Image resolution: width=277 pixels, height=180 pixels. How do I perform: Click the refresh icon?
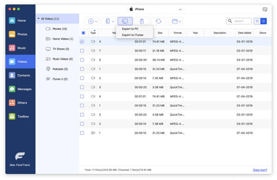coord(158,21)
